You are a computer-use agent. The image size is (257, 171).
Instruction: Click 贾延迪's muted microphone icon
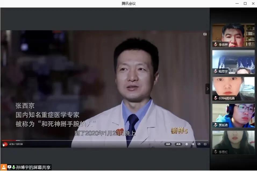215,125
